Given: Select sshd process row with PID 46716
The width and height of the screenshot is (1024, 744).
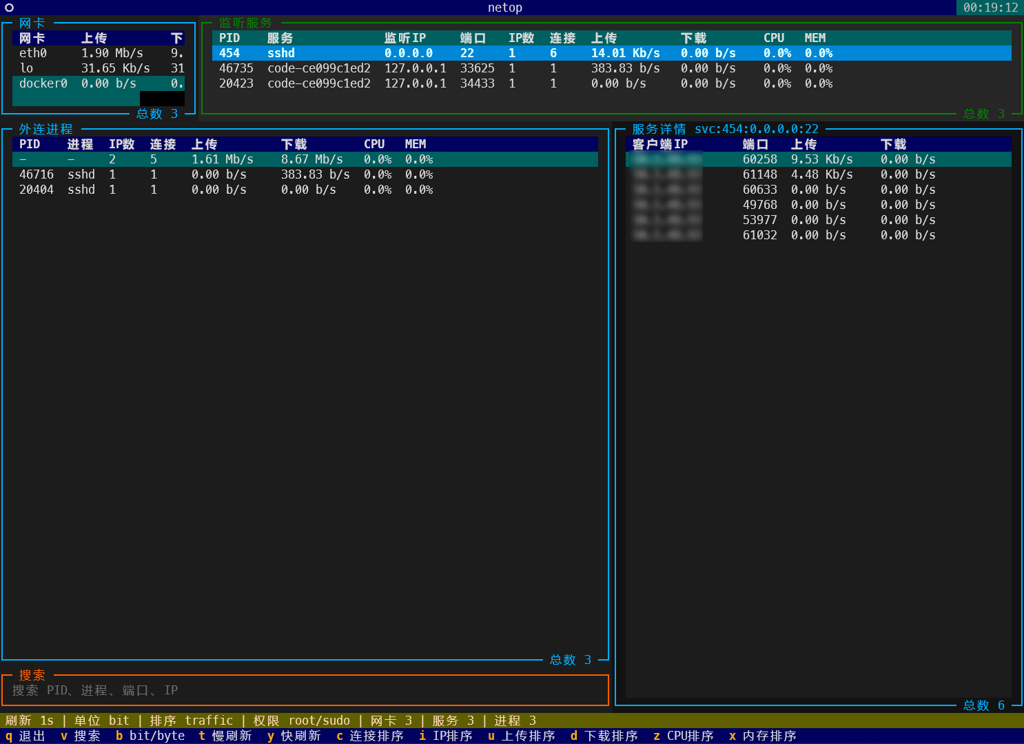Looking at the screenshot, I should pyautogui.click(x=305, y=174).
